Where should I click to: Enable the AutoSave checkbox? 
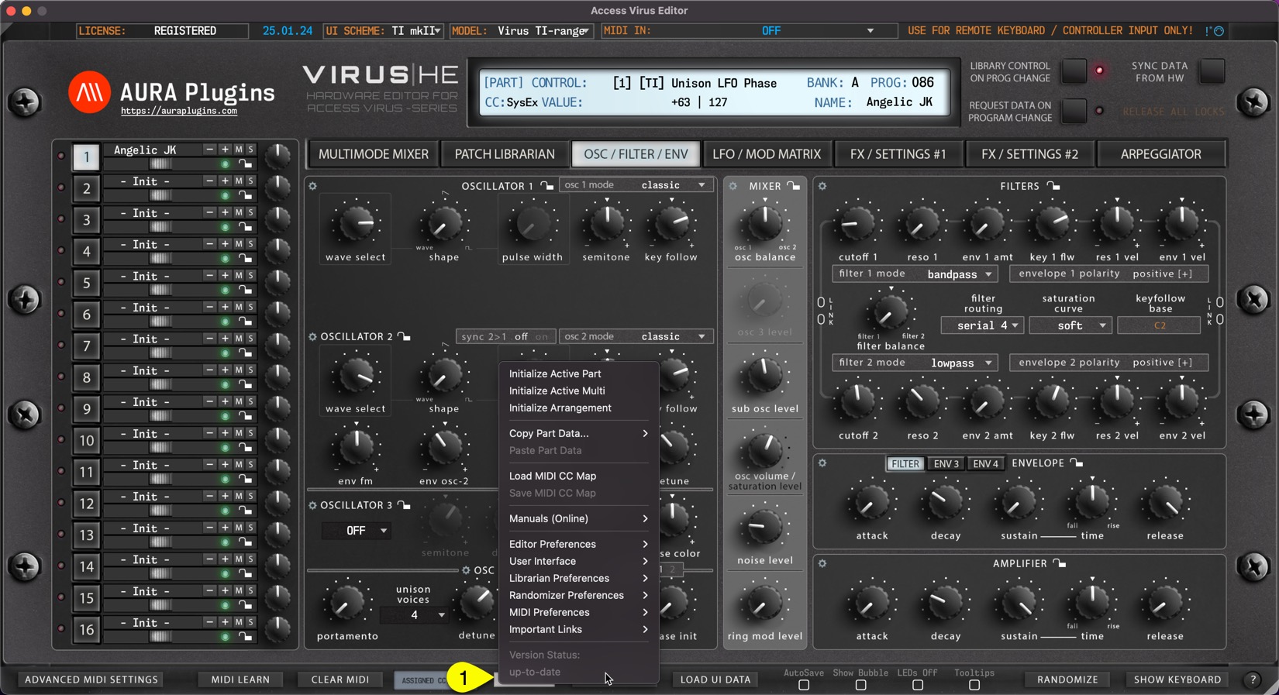(804, 685)
